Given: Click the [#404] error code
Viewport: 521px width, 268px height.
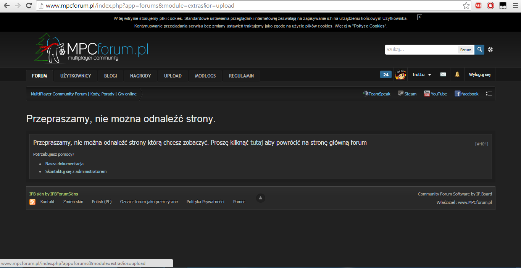Looking at the screenshot, I should tap(482, 144).
